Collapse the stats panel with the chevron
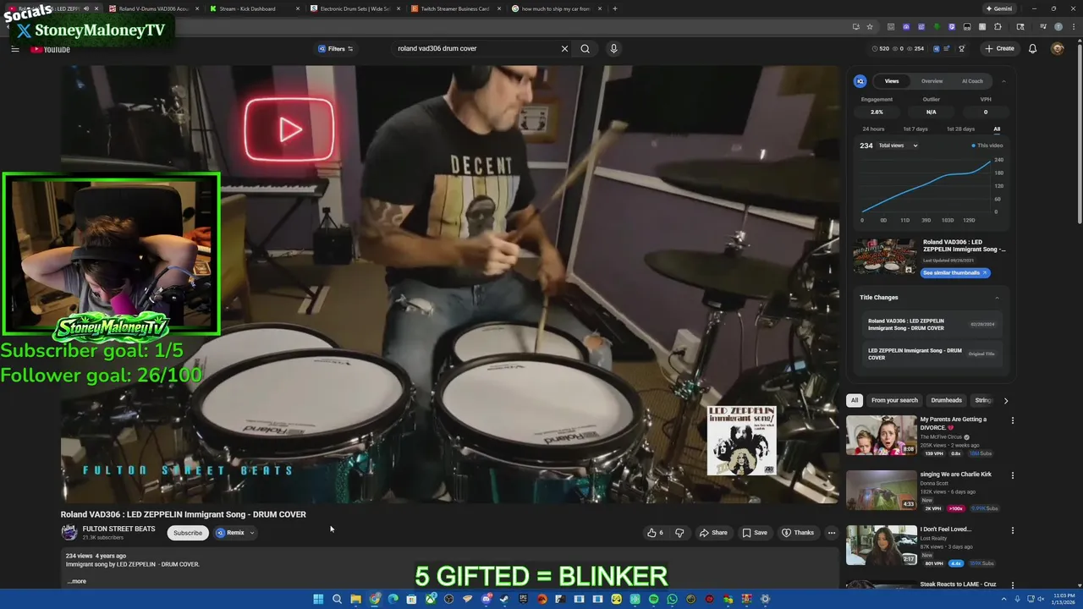This screenshot has height=609, width=1083. (1003, 81)
